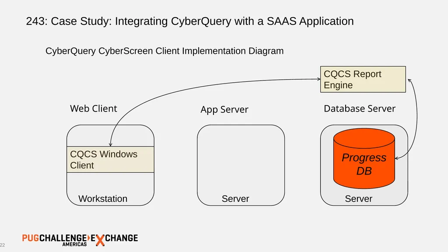The height and width of the screenshot is (252, 448).
Task: Click the Web Client label
Action: click(94, 108)
